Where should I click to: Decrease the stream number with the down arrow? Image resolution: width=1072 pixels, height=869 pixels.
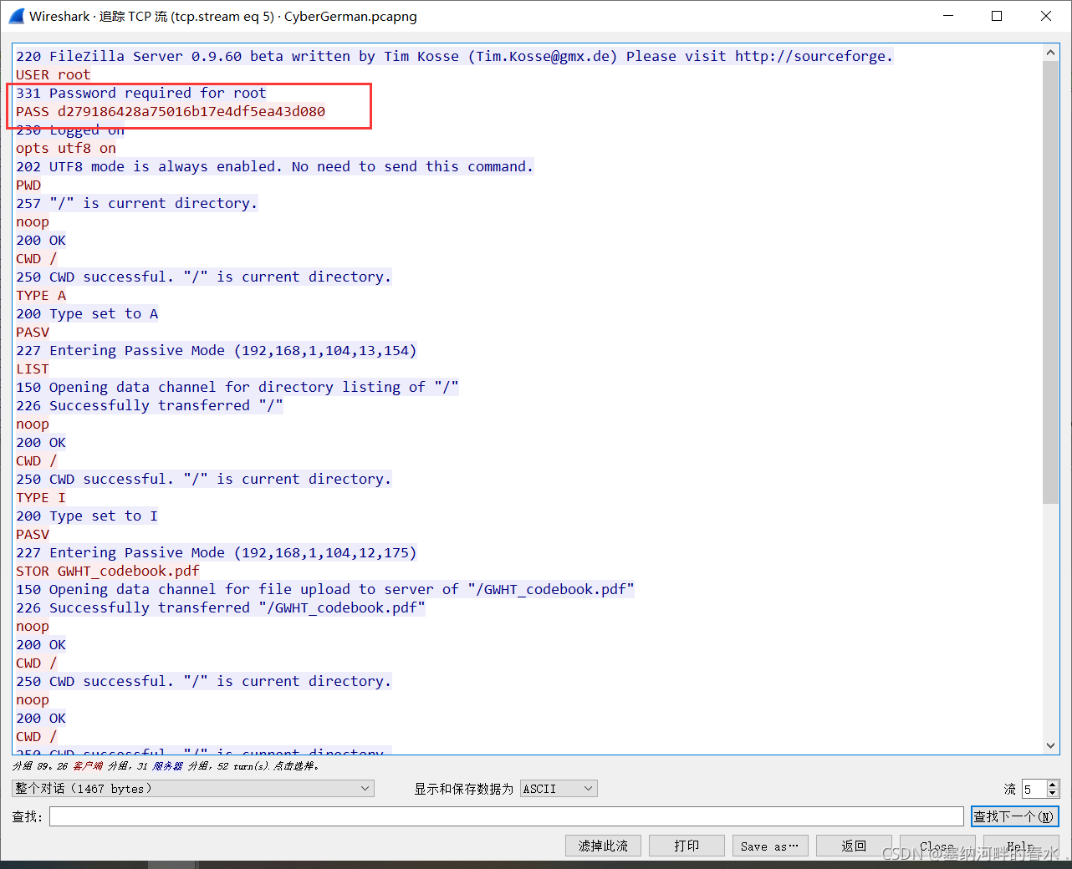tap(1053, 793)
